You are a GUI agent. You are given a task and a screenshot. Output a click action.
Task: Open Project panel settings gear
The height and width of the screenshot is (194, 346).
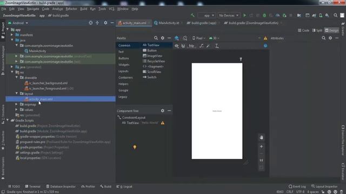pos(105,23)
